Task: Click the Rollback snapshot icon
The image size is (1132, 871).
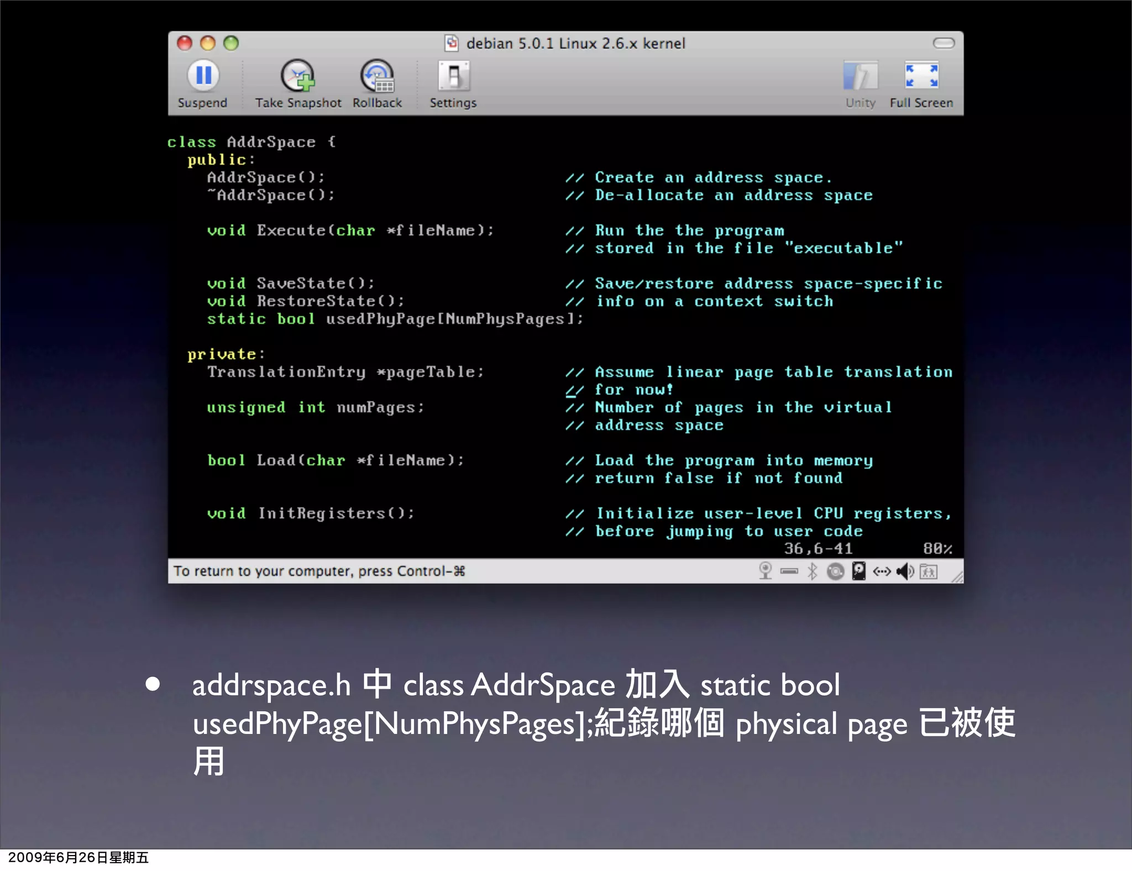Action: (377, 76)
